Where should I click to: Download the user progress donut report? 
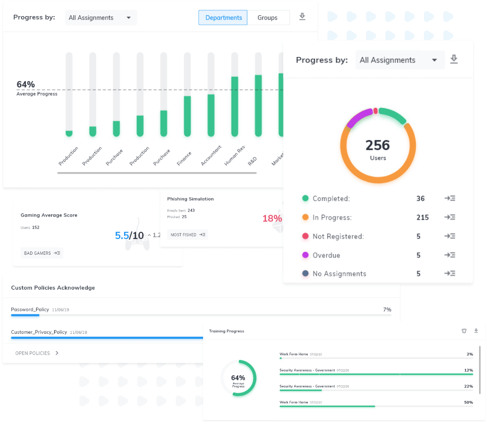[454, 60]
